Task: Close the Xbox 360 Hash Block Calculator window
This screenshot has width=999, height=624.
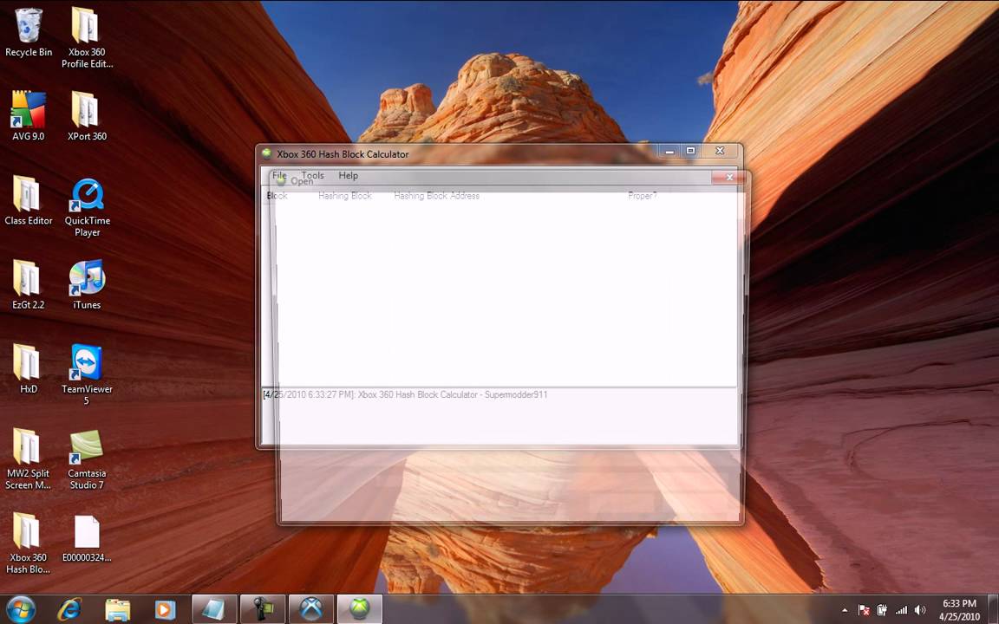Action: tap(719, 151)
